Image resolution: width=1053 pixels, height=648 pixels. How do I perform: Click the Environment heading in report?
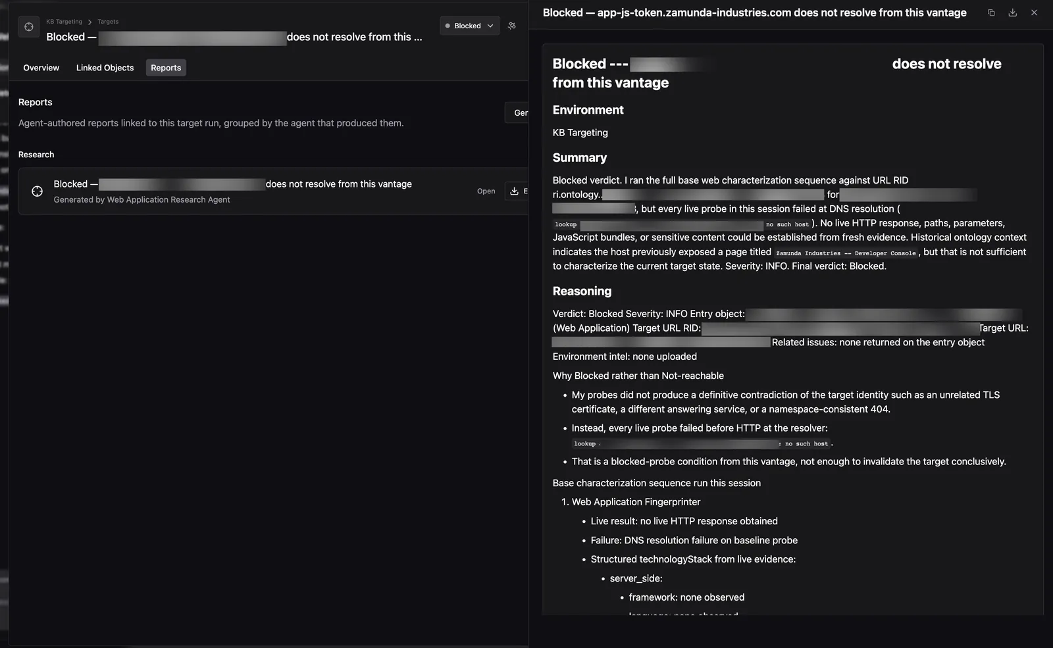[x=588, y=110]
